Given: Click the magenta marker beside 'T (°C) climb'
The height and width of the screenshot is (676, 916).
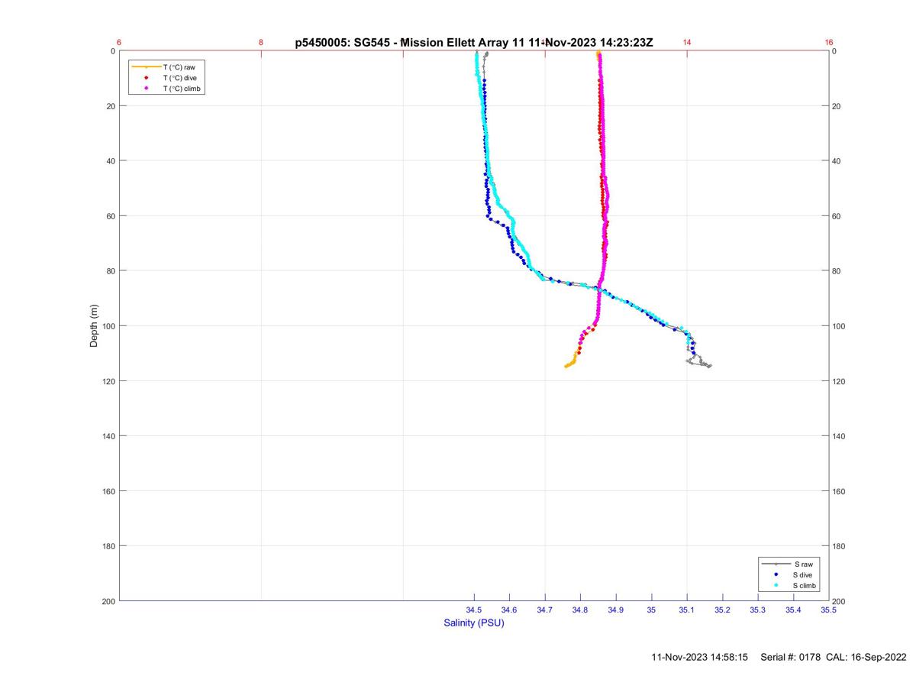Looking at the screenshot, I should (146, 89).
